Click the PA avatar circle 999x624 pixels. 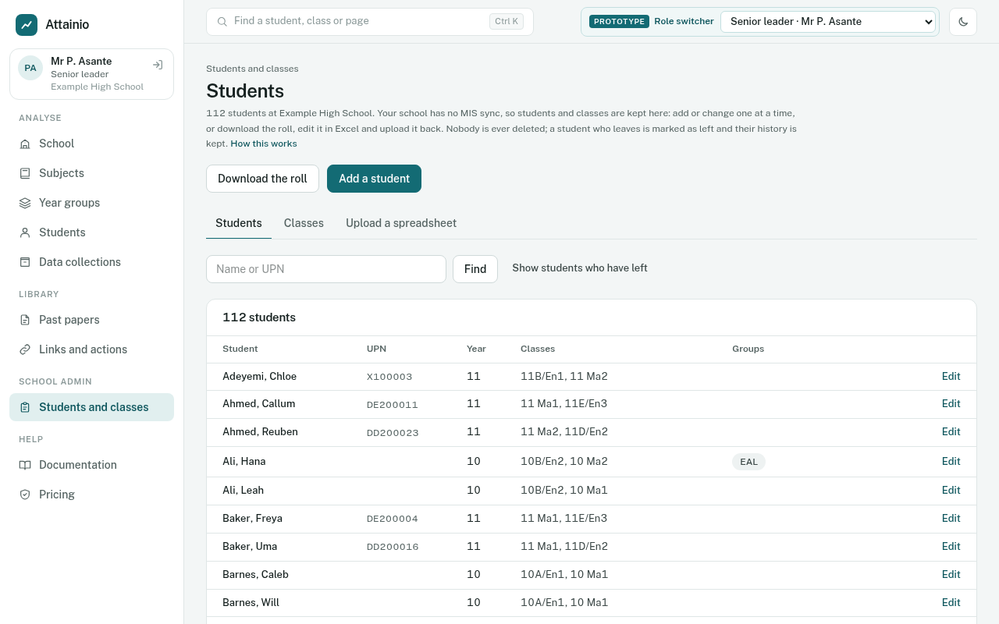[x=30, y=68]
